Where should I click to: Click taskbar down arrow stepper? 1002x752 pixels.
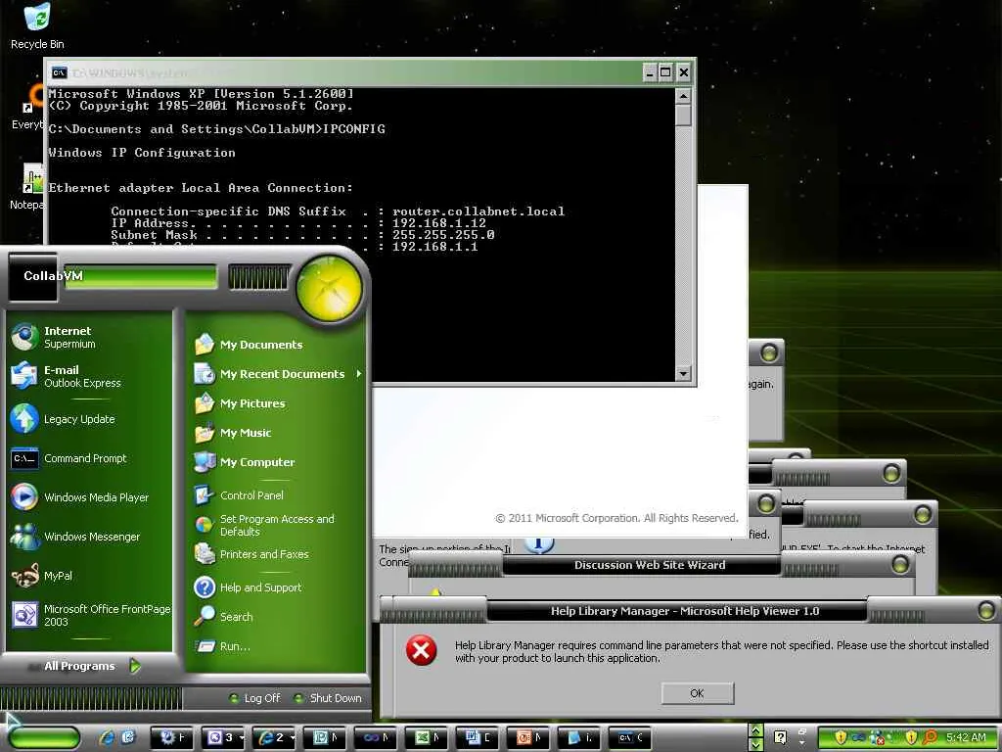click(x=756, y=744)
